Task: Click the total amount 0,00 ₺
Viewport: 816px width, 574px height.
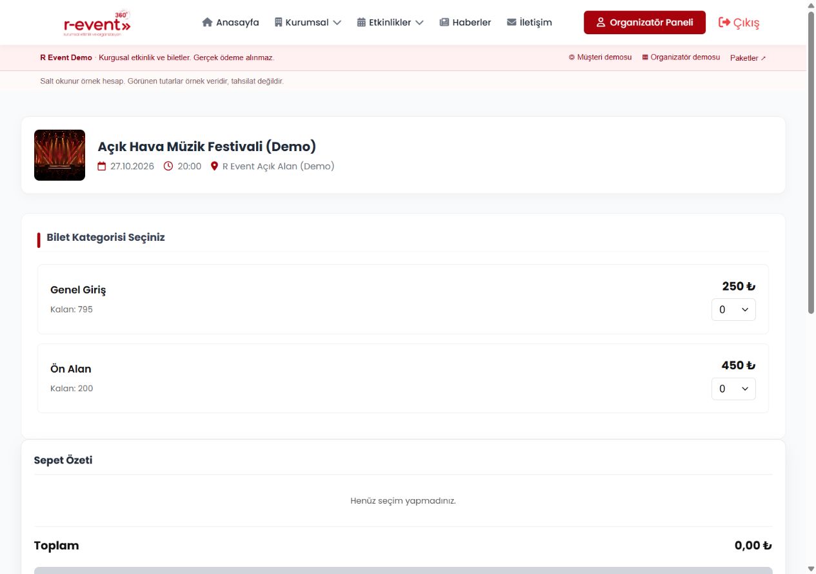Action: tap(753, 546)
